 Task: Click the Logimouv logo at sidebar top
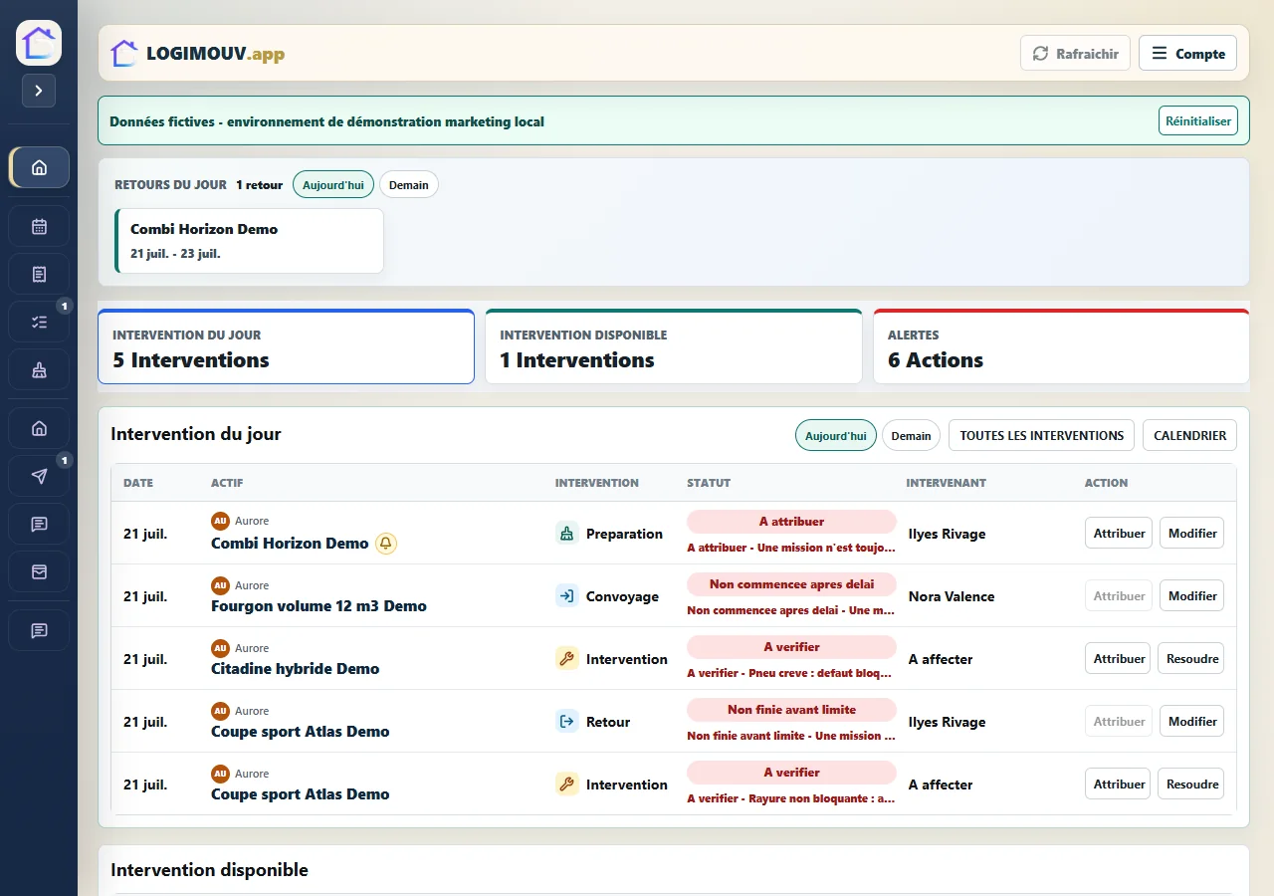coord(39,43)
